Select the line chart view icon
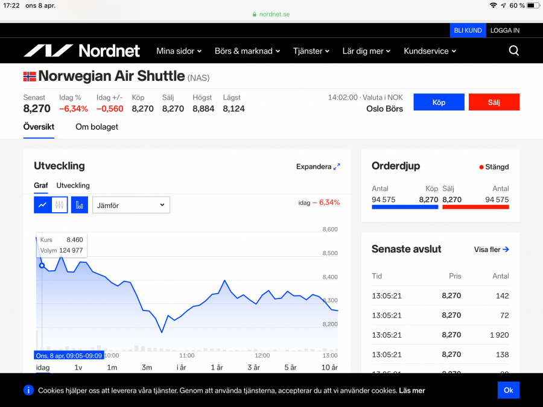Image resolution: width=543 pixels, height=407 pixels. 42,205
